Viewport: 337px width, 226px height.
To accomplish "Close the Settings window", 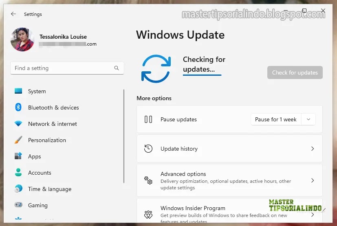I will 323,11.
